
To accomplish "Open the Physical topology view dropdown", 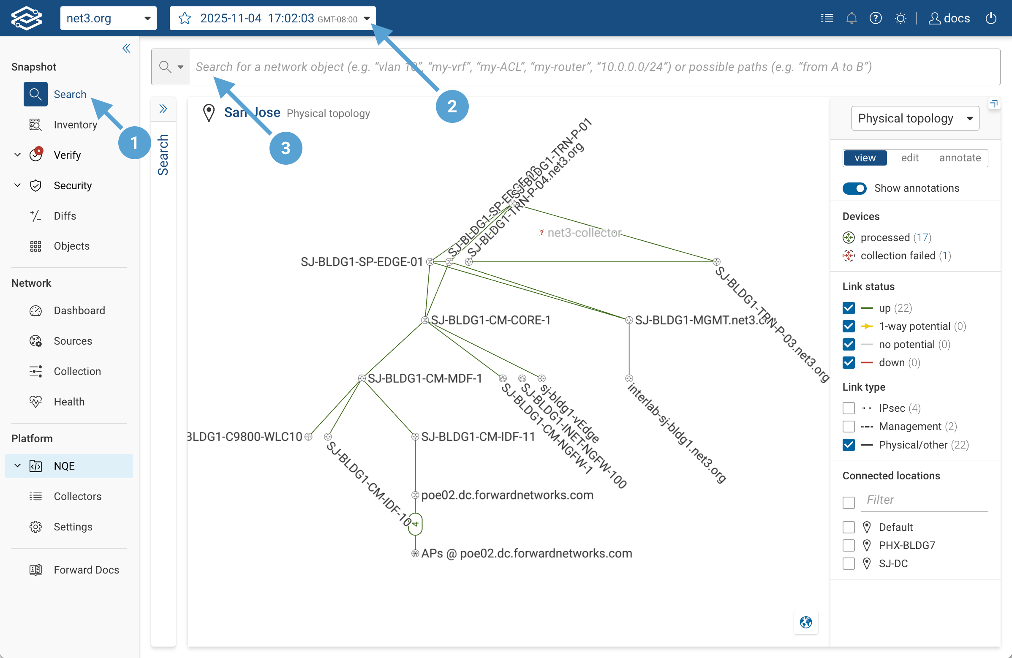I will point(914,118).
